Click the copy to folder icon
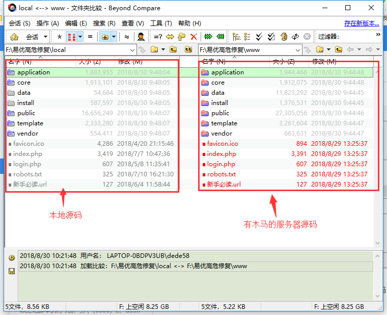Viewport: 387px width, 315px height. [182, 37]
